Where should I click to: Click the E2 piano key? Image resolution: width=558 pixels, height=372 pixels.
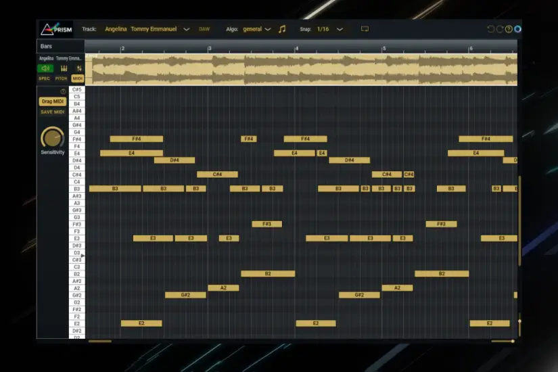coord(77,323)
